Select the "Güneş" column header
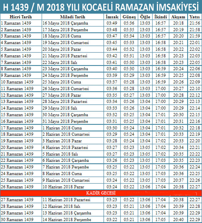The image size is (202, 223). 129,17
